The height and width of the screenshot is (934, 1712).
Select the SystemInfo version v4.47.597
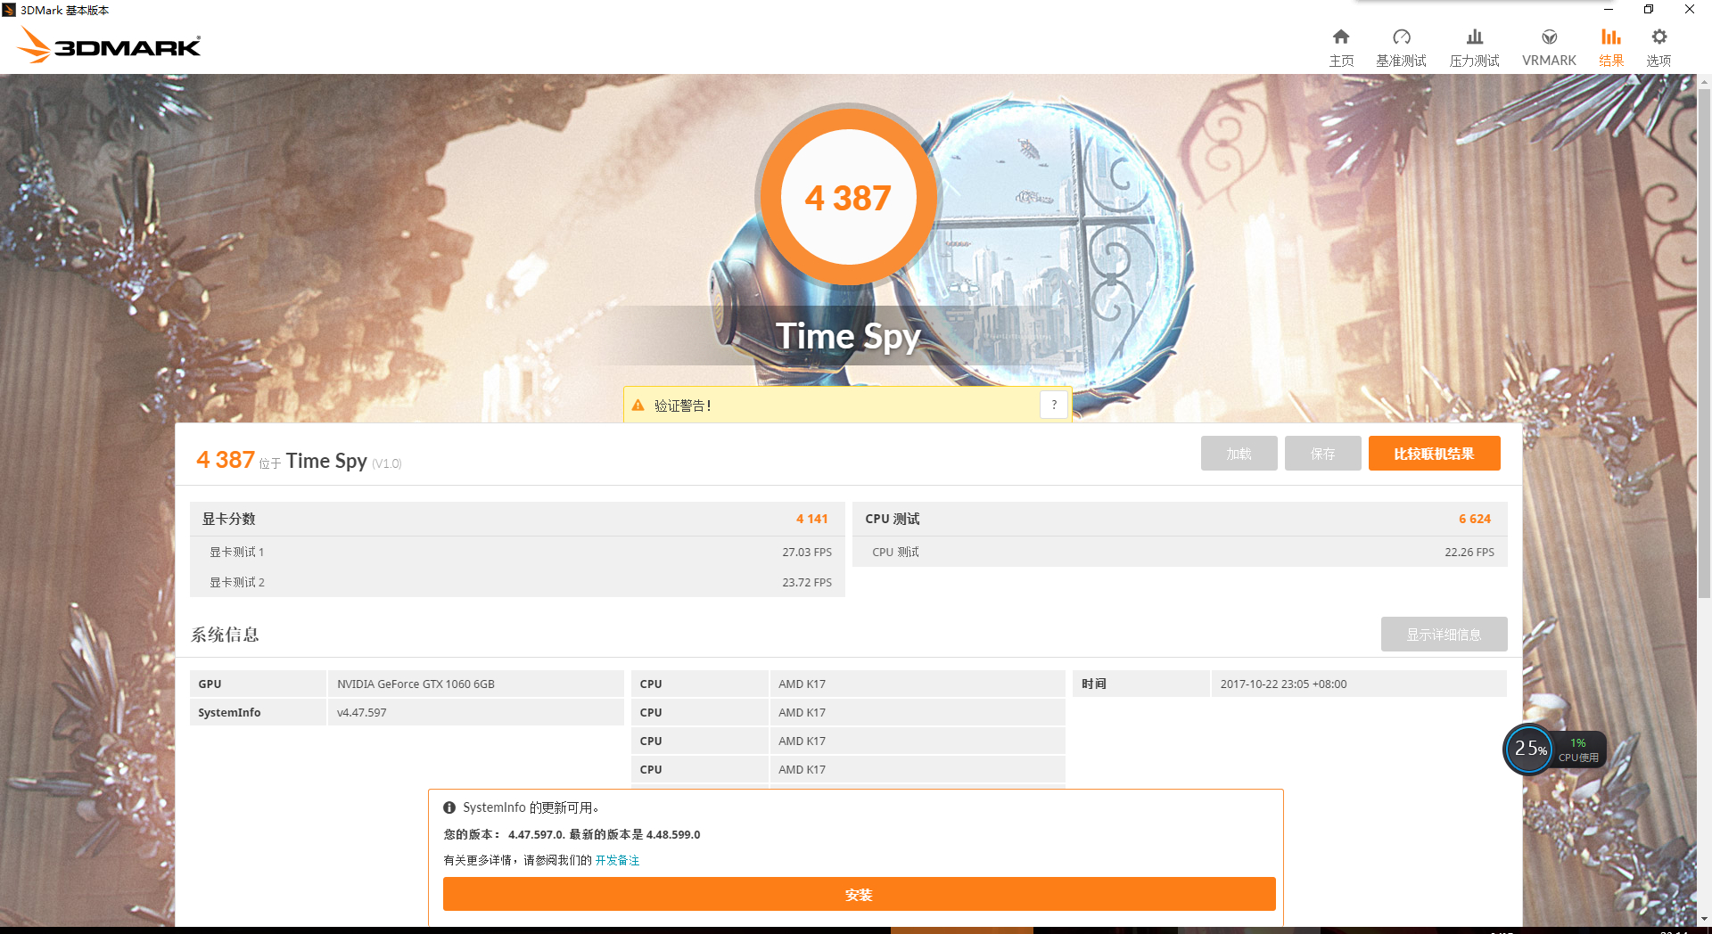(361, 712)
